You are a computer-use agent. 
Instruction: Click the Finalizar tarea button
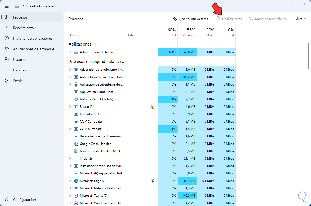229,19
